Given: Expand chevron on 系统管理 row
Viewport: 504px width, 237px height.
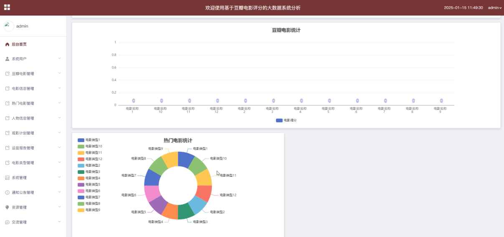Looking at the screenshot, I should pos(59,177).
